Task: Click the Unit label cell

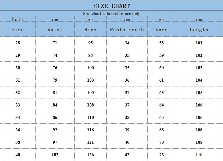Action: click(18, 19)
